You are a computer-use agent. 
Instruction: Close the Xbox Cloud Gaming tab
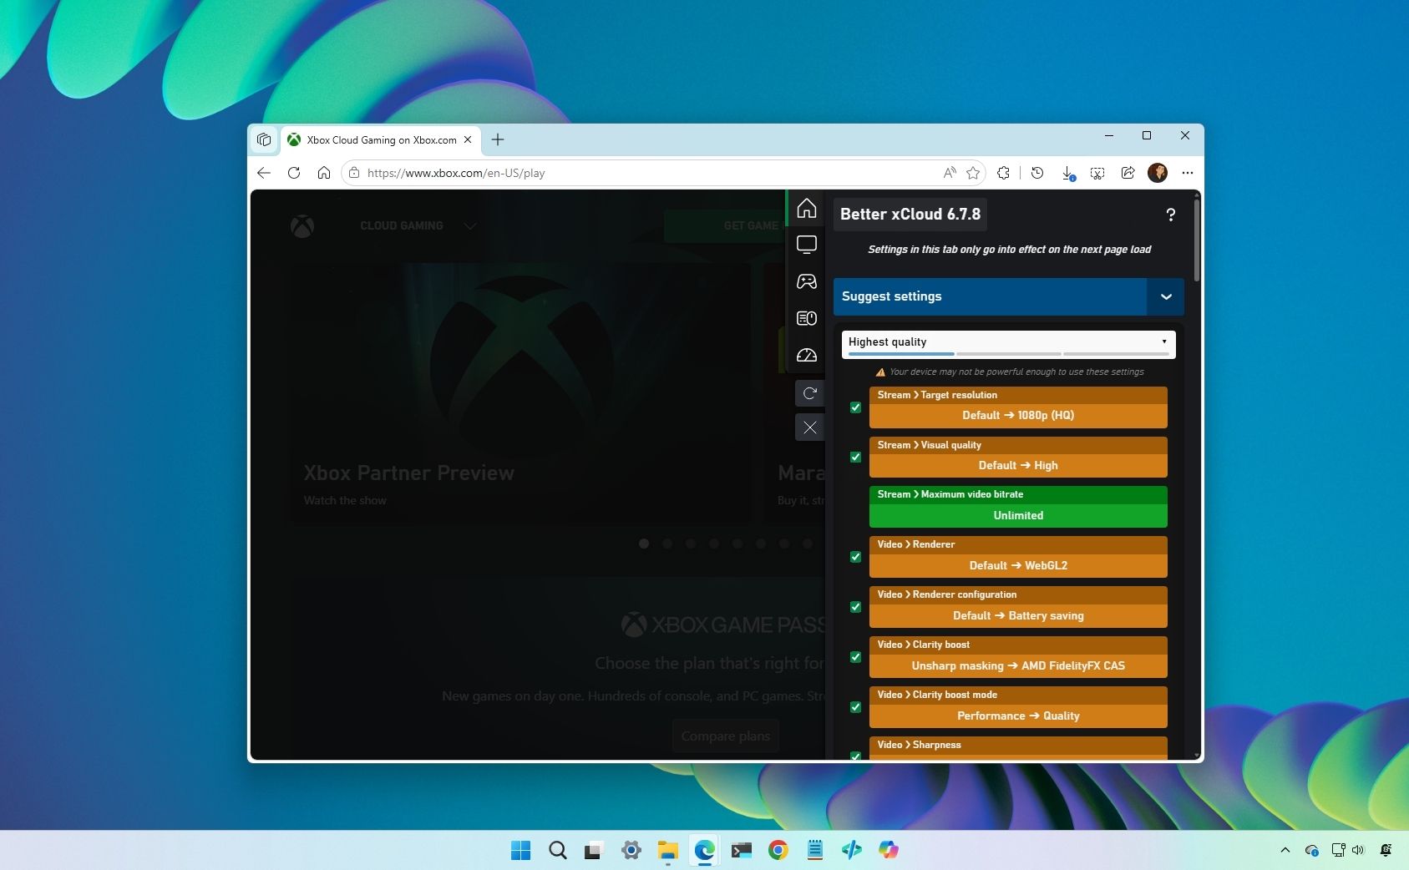[x=468, y=139]
